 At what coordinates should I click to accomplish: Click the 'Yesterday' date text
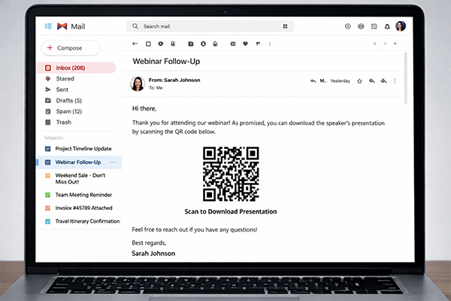pyautogui.click(x=341, y=81)
